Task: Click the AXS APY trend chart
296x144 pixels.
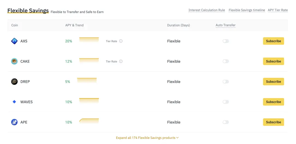Action: 89,40
